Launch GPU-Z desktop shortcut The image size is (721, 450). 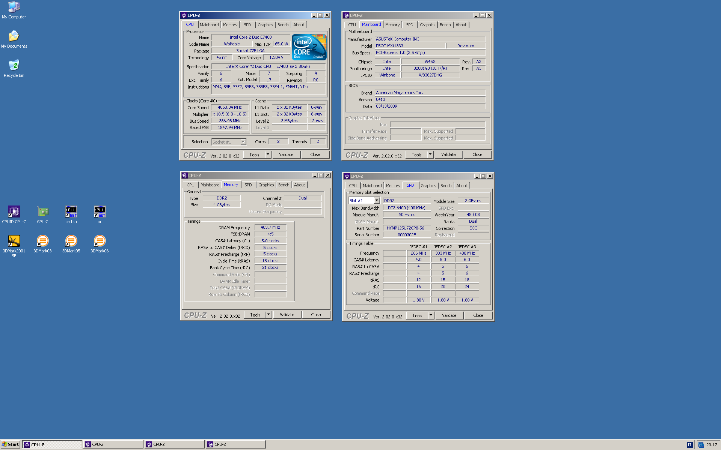tap(42, 214)
